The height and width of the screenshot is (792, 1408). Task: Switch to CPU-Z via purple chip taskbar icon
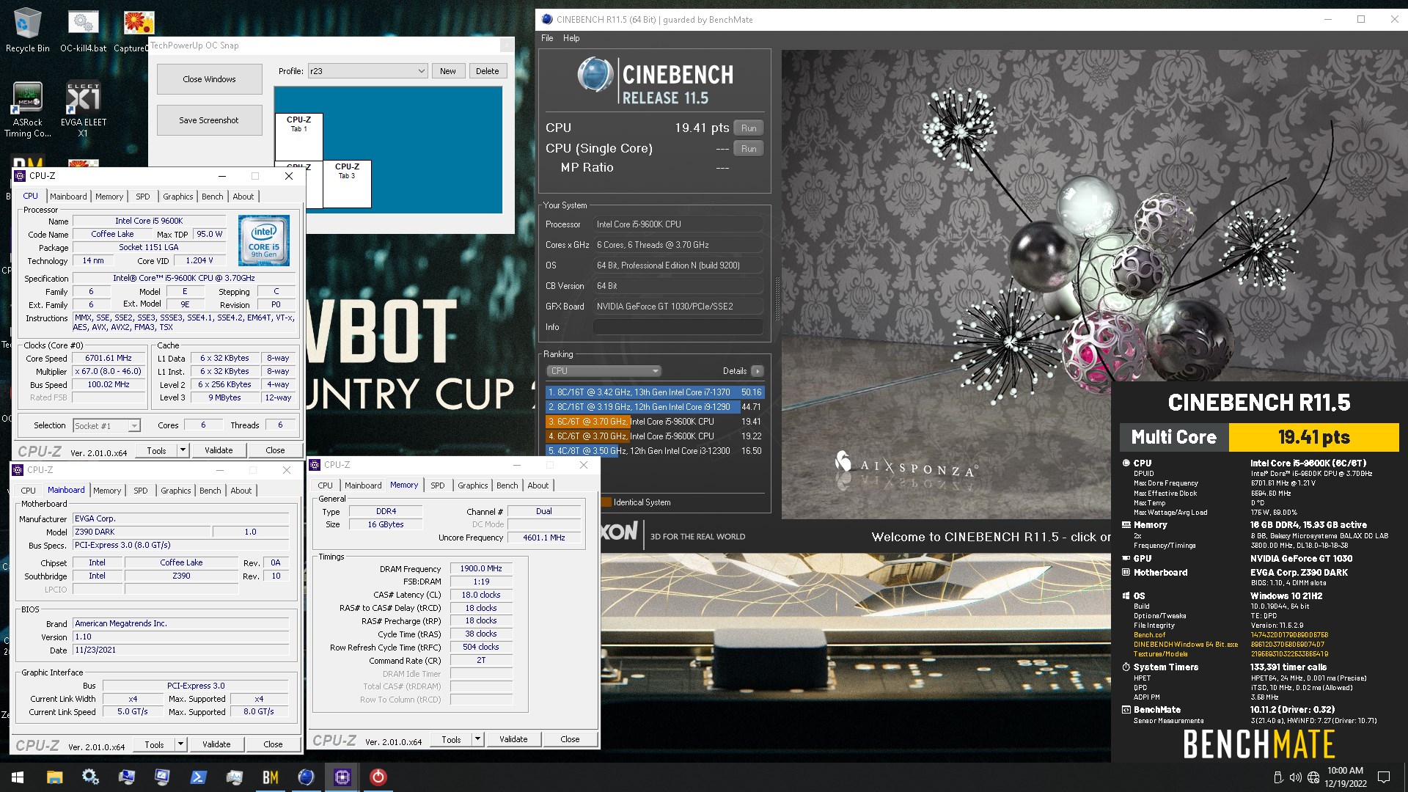coord(342,777)
